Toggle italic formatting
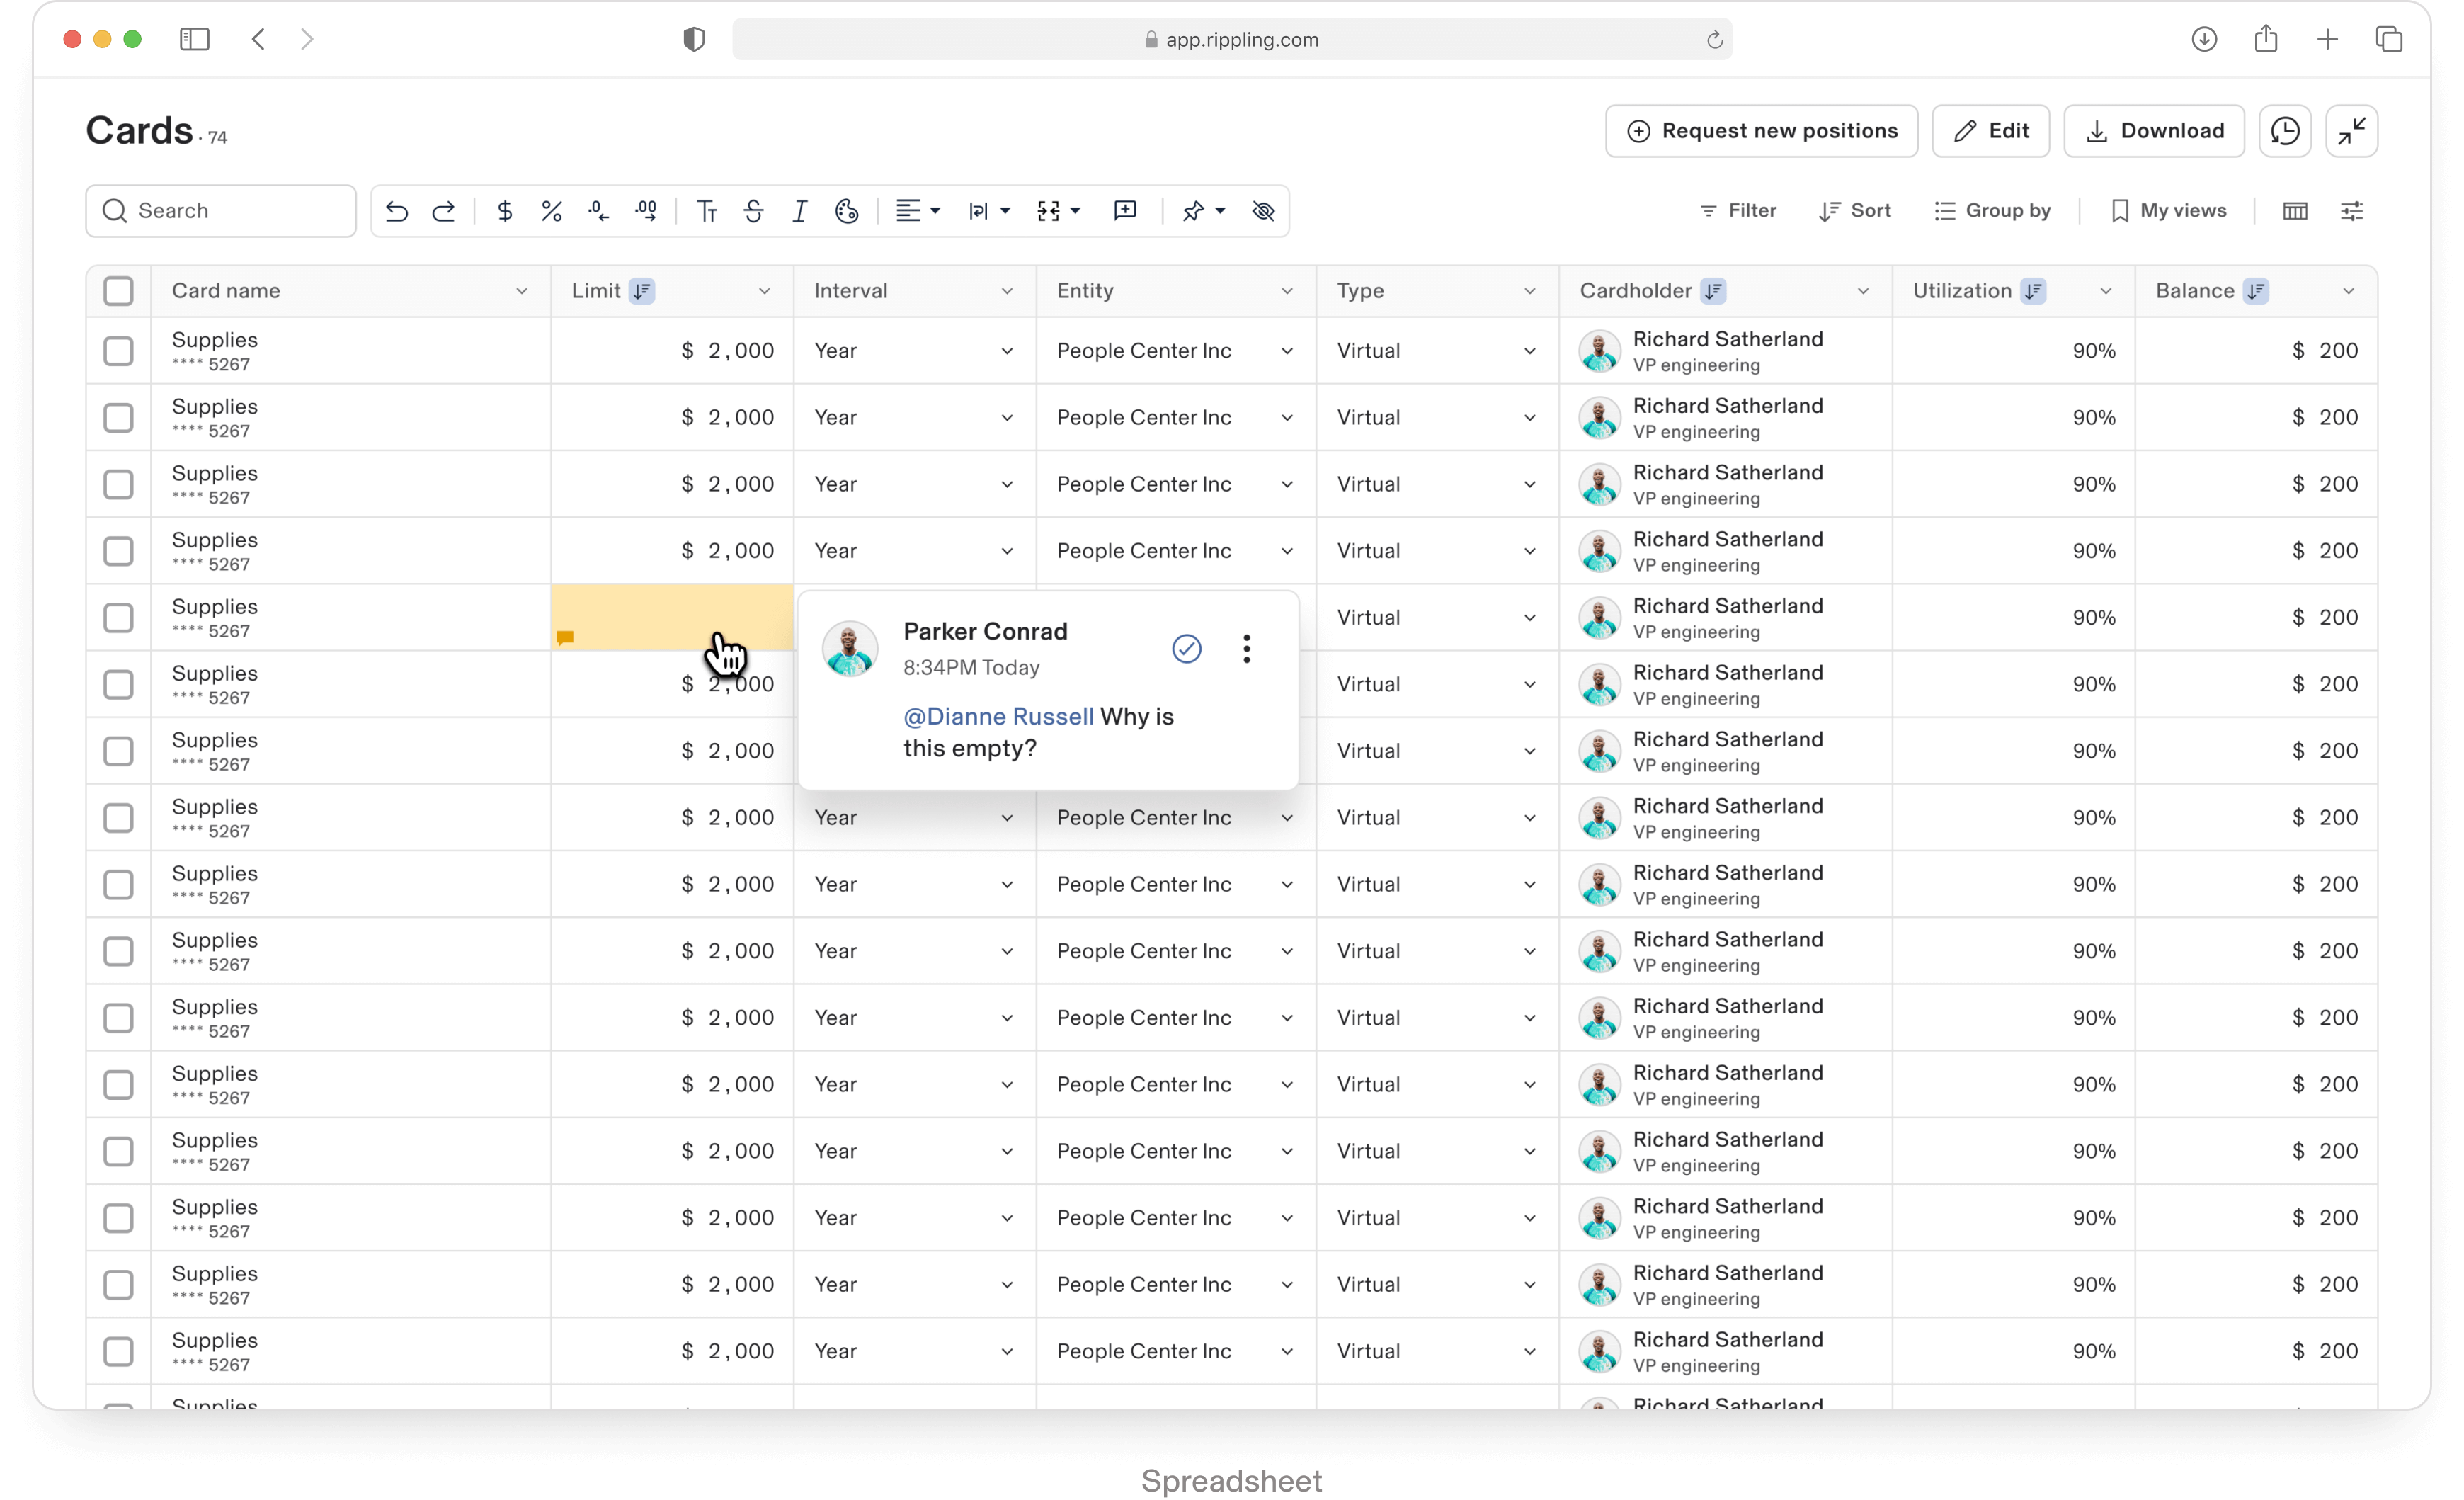The image size is (2464, 1500). point(800,211)
